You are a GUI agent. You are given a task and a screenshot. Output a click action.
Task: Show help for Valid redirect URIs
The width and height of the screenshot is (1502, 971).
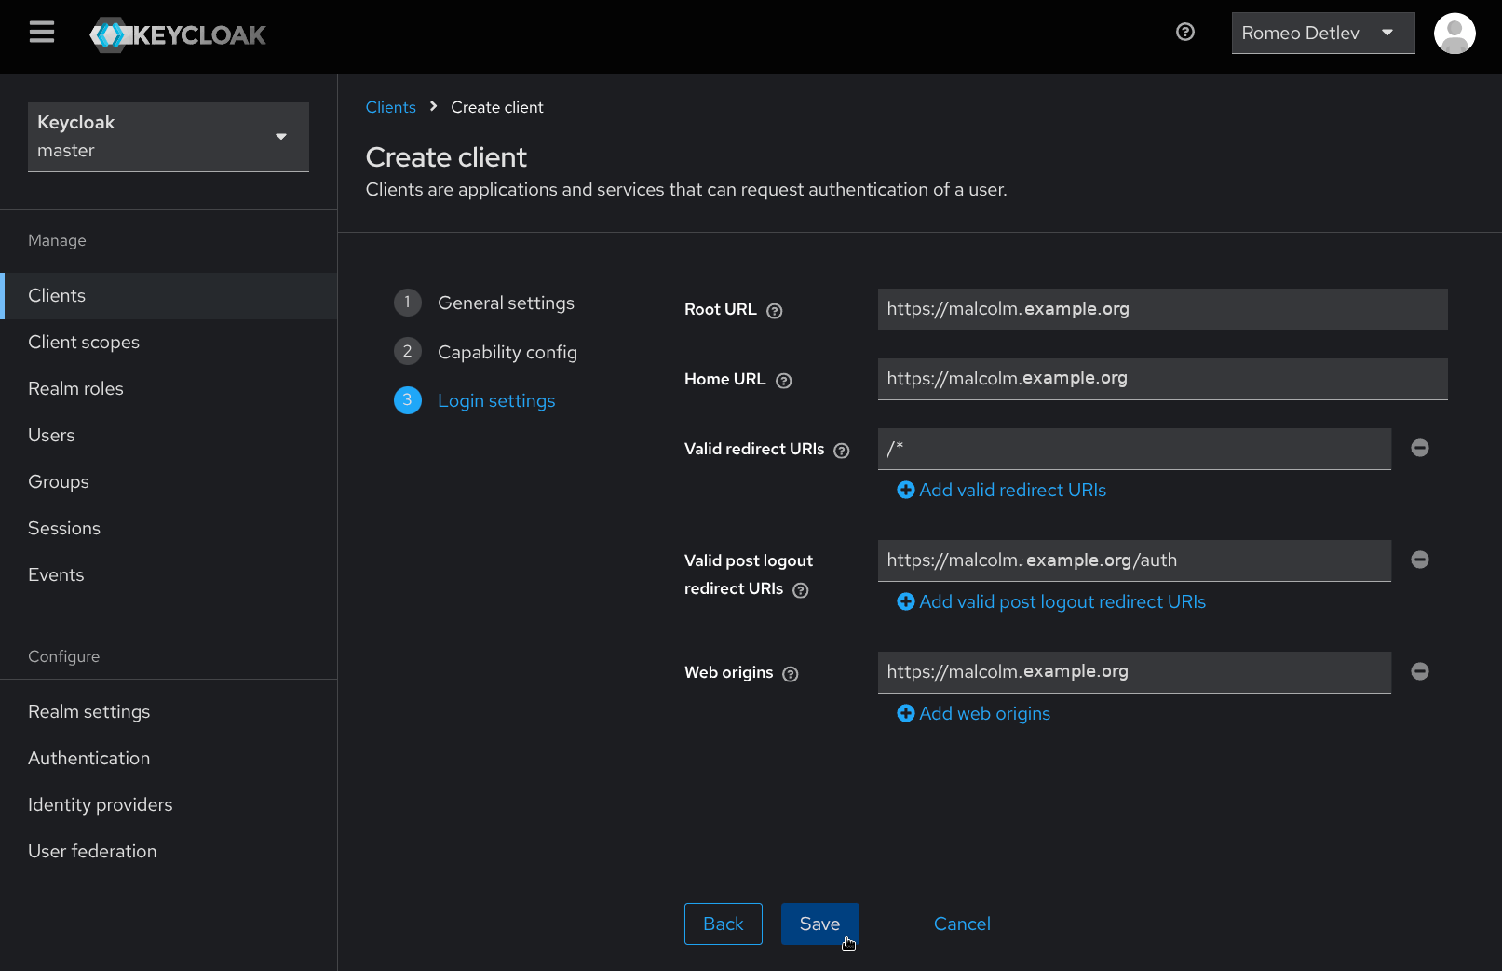[842, 451]
